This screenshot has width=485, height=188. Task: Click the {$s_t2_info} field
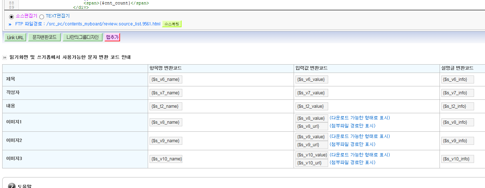458,106
